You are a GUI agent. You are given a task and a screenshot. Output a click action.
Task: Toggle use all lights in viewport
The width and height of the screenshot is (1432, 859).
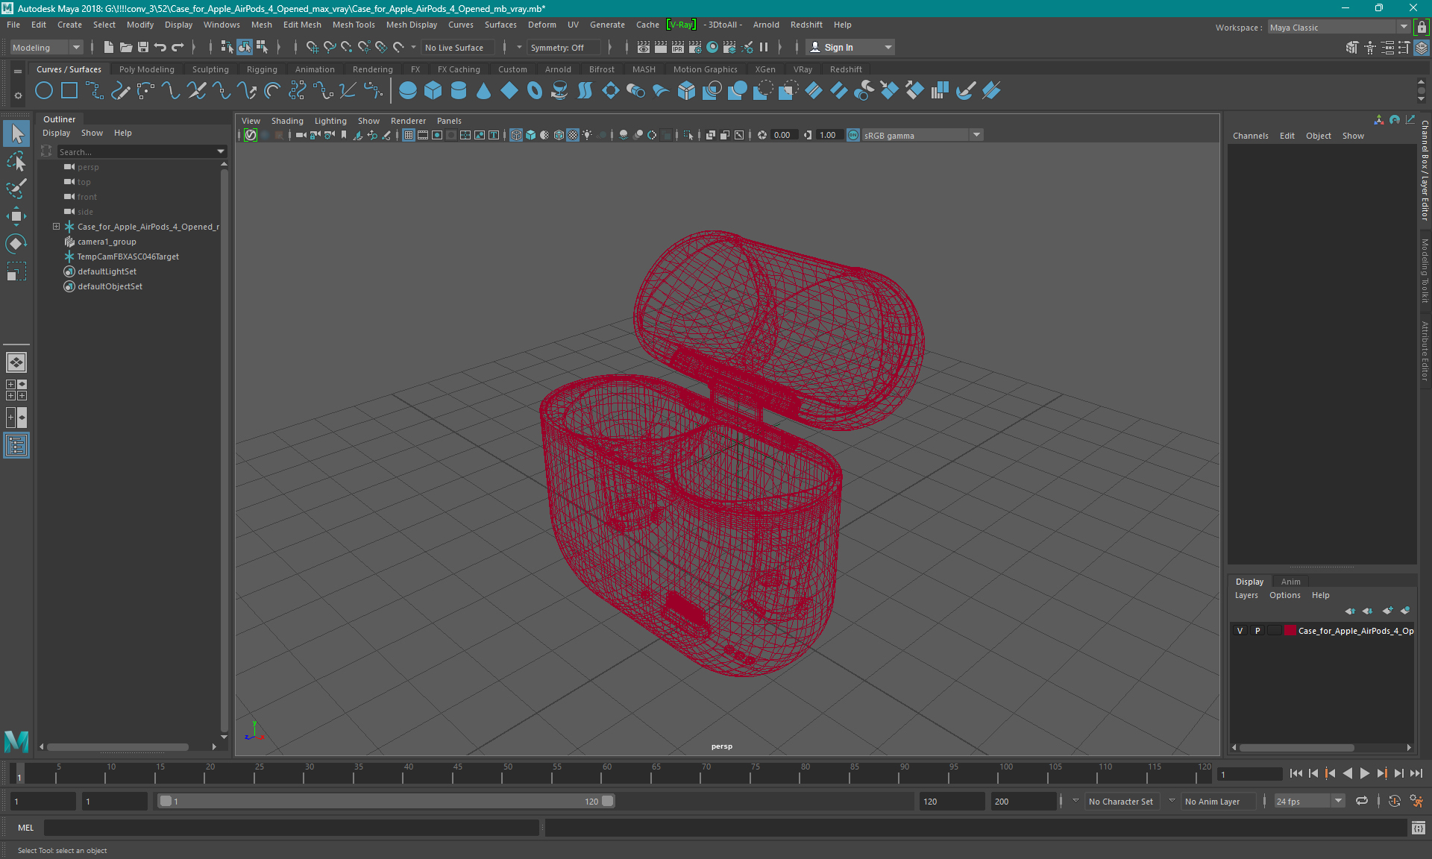[588, 135]
